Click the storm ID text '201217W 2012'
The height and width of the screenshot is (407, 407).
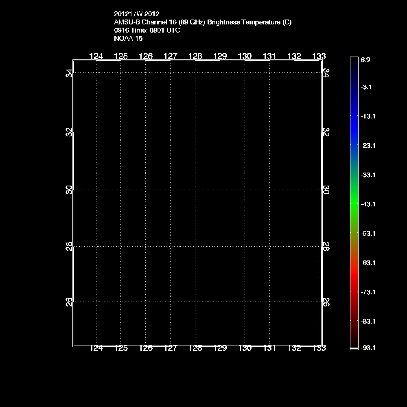[134, 14]
